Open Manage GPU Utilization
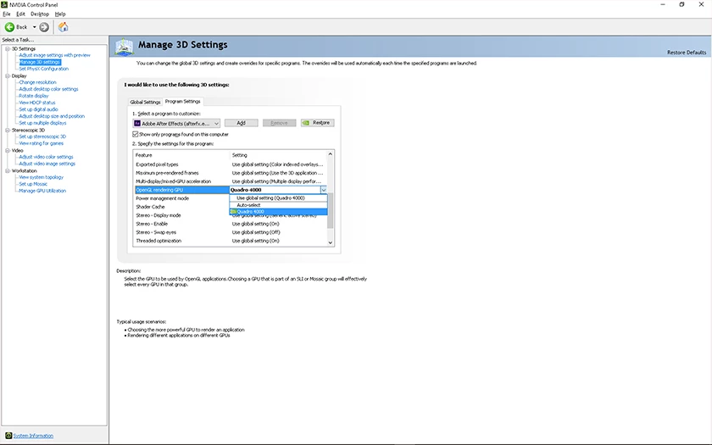Viewport: 712px width, 445px height. coord(42,192)
